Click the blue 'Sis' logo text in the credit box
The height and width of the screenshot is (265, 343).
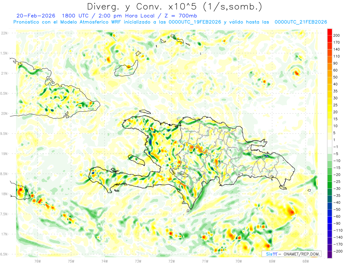coord(269,254)
